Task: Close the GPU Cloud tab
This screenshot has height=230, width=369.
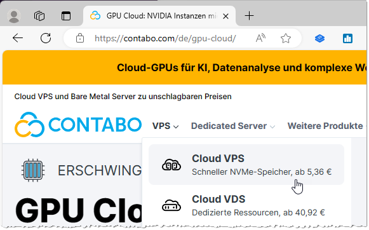Action: [x=225, y=17]
